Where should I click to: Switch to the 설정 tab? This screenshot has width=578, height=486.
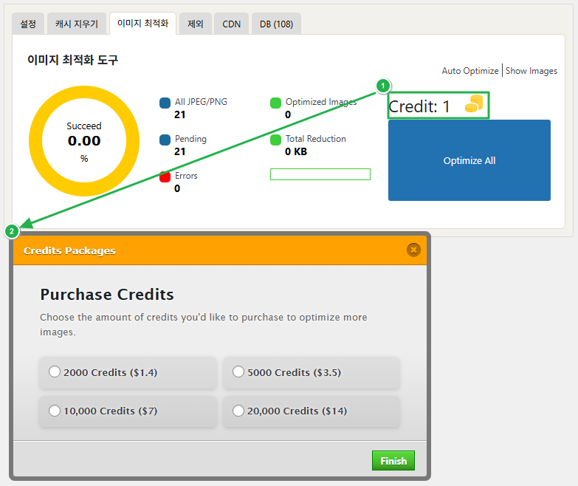pos(28,24)
